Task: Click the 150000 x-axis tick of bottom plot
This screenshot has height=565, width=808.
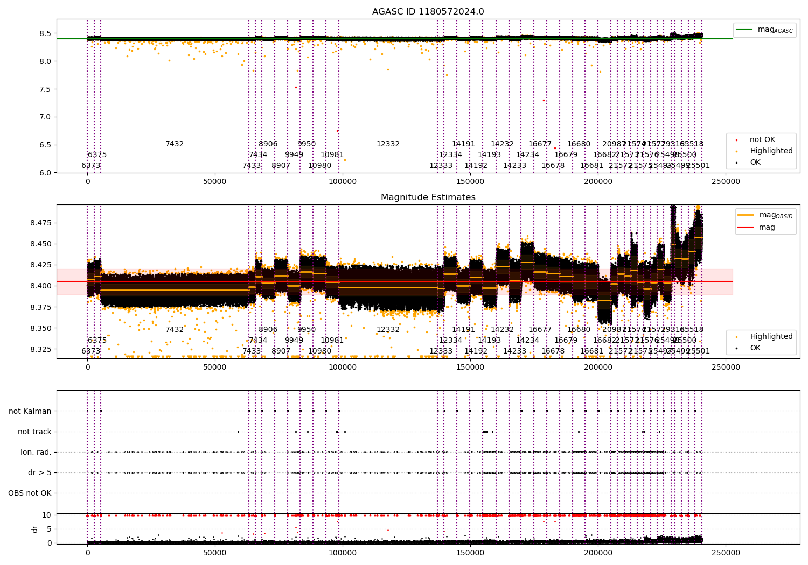Action: 470,552
